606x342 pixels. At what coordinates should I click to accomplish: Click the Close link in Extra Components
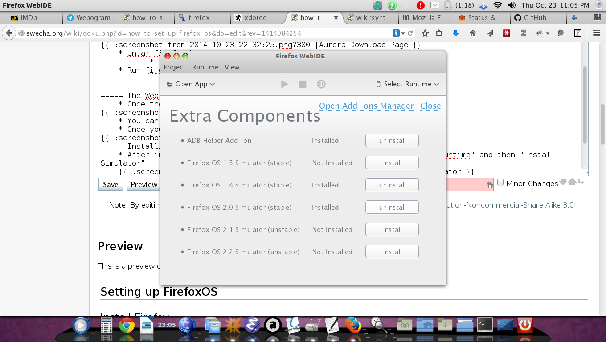point(430,106)
